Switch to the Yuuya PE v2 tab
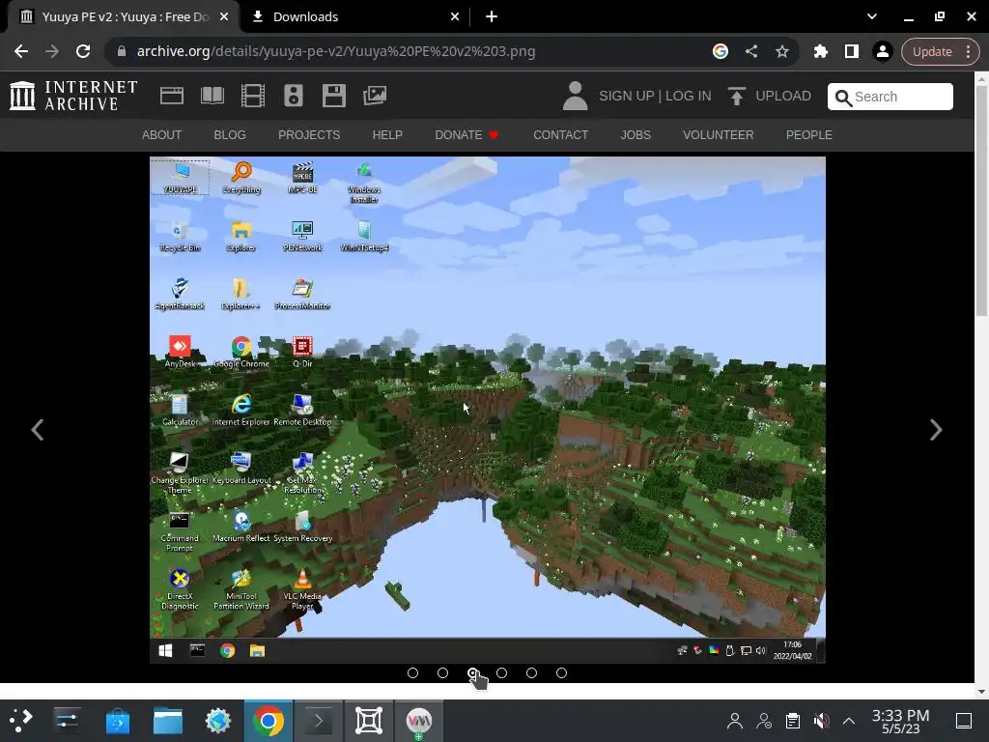Screen dimensions: 989x742 click(123, 17)
